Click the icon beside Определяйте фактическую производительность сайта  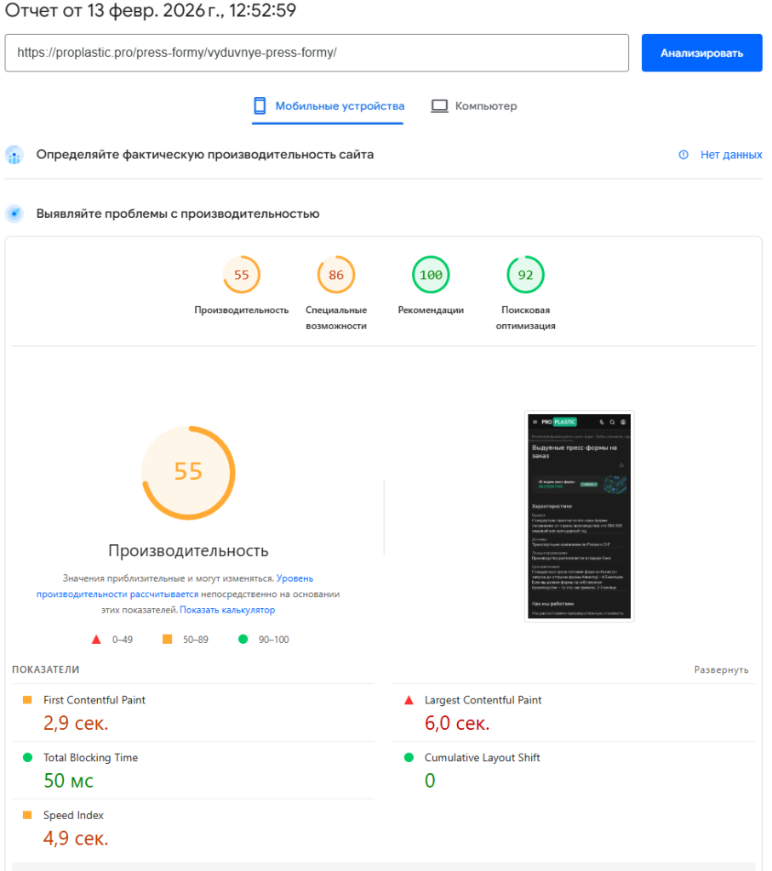tap(13, 155)
